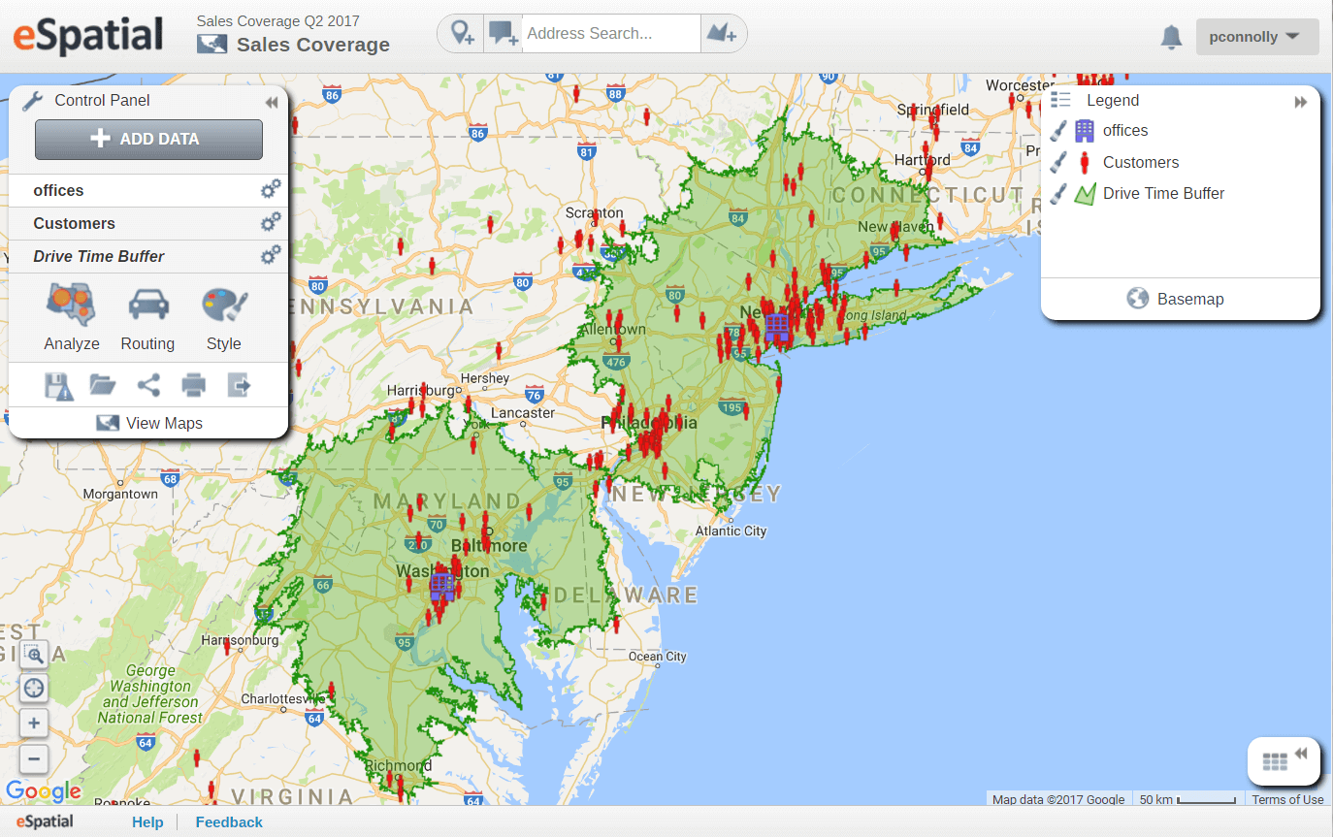Open the Routing tools
The width and height of the screenshot is (1333, 837).
tap(147, 319)
